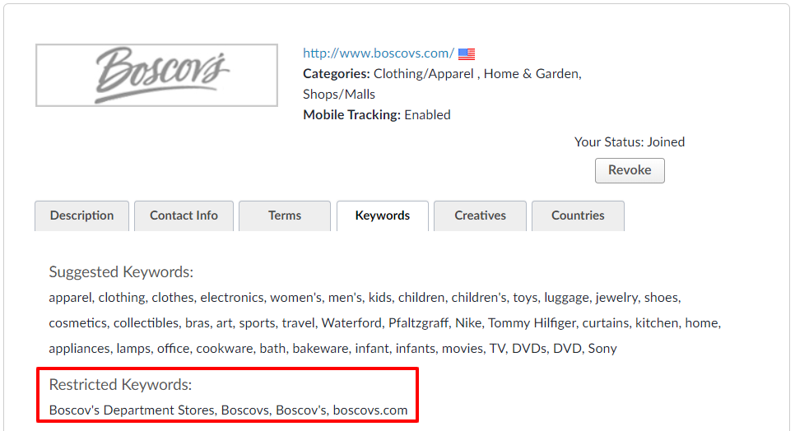
Task: Select the Terms tab
Action: tap(285, 215)
